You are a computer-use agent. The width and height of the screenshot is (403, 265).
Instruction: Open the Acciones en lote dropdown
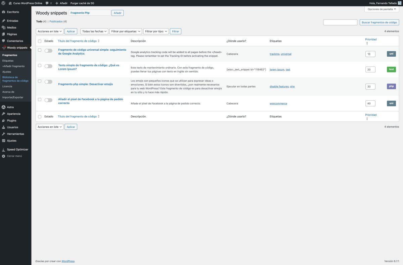(49, 31)
